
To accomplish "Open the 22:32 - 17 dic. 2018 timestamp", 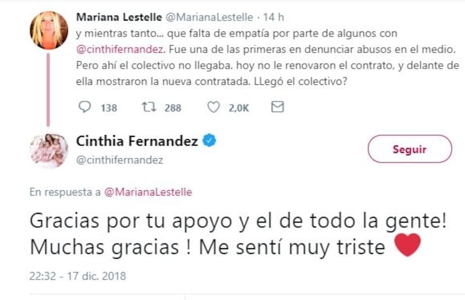I will (78, 276).
